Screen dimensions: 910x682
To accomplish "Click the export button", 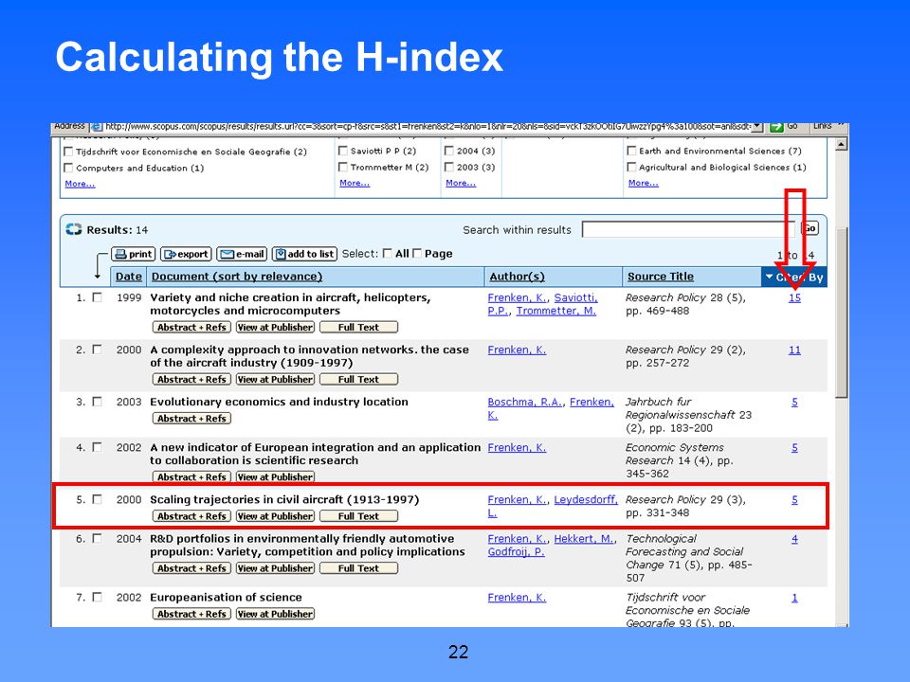I will 186,254.
